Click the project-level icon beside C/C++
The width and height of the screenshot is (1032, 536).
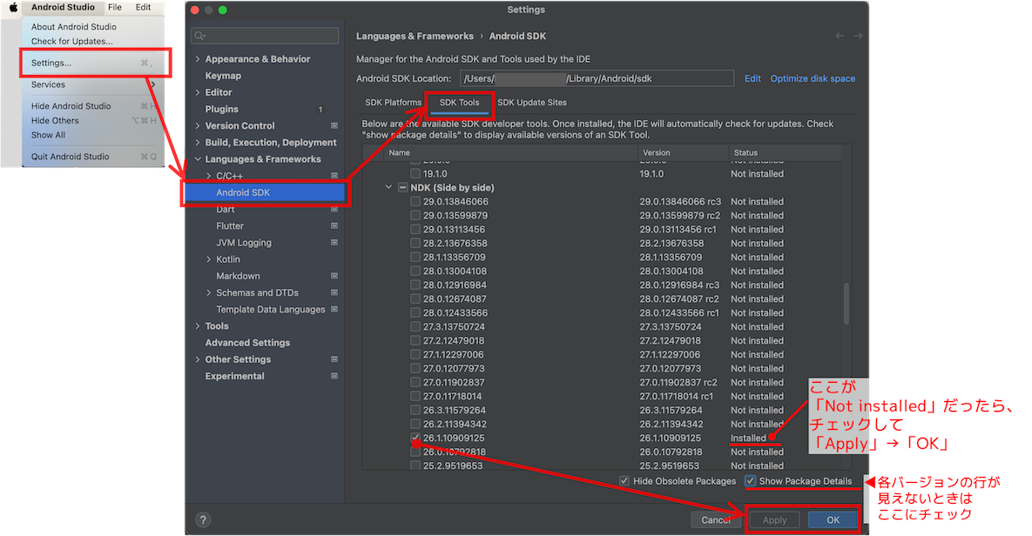pos(334,176)
